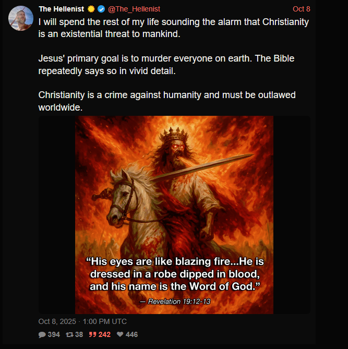Click the blue verified checkmark badge
Viewport: 348px width, 349px height.
[x=101, y=9]
